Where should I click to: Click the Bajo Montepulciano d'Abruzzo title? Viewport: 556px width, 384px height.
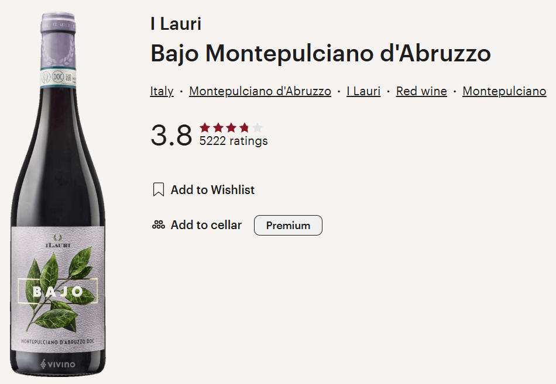tap(321, 54)
